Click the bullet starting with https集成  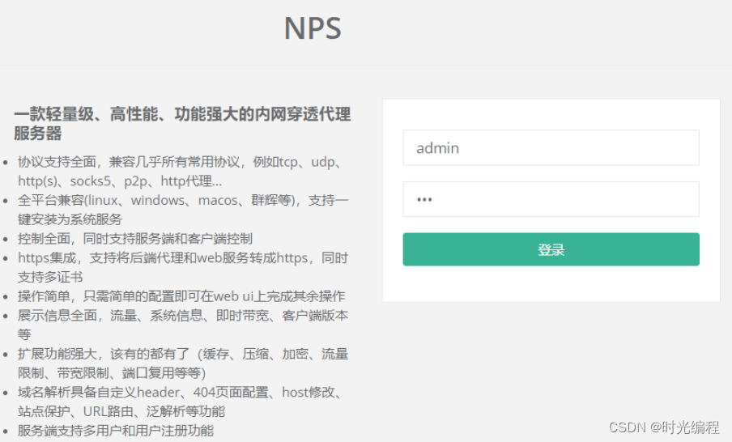pos(183,267)
